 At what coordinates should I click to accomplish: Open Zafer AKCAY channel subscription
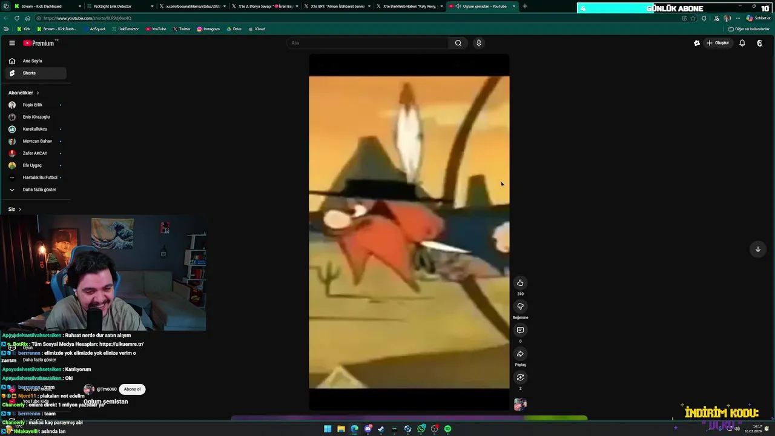pos(35,153)
